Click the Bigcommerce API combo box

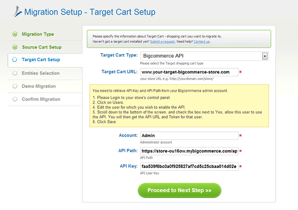click(x=204, y=56)
